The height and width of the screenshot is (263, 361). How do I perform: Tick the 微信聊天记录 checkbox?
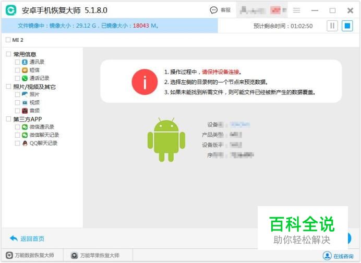point(17,135)
